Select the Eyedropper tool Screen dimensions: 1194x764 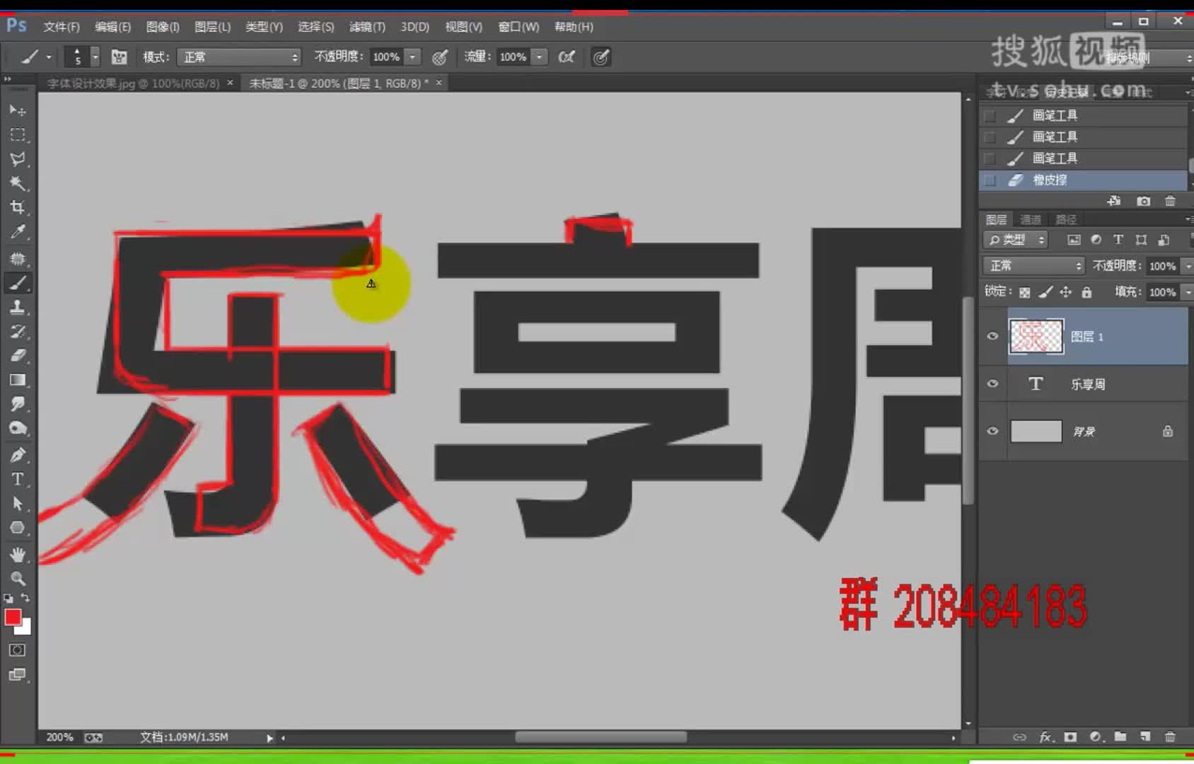18,232
